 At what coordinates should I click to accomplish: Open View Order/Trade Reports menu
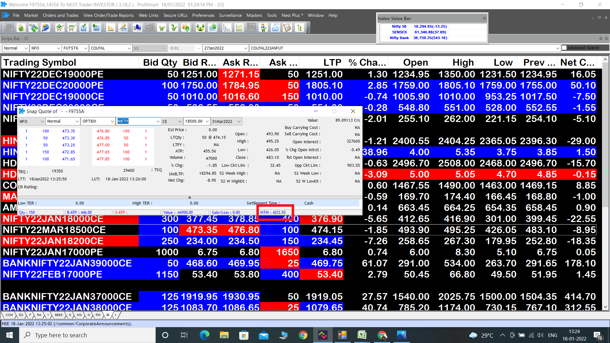pyautogui.click(x=109, y=15)
